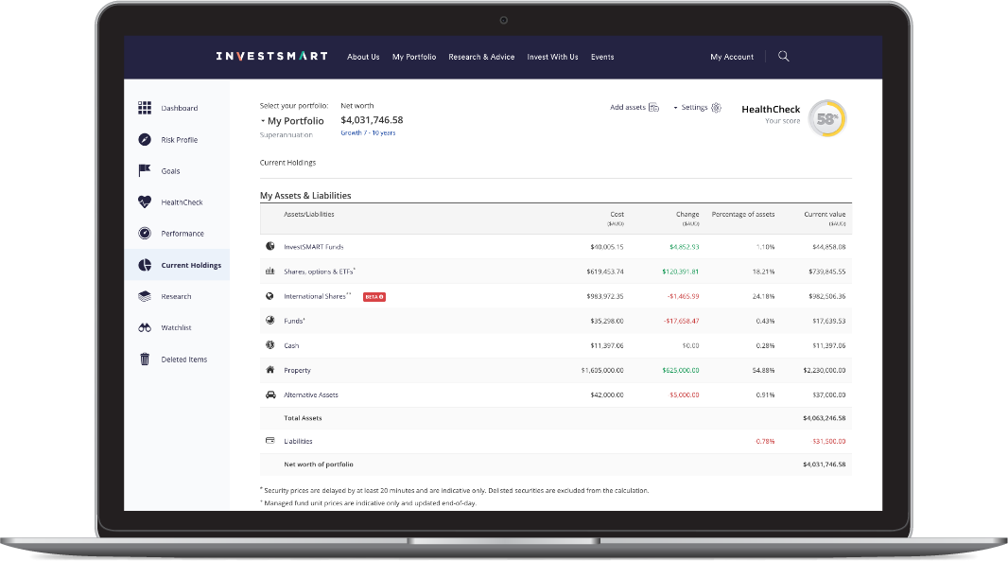Image resolution: width=1008 pixels, height=561 pixels.
Task: Click the Cash row coin icon
Action: (x=270, y=345)
